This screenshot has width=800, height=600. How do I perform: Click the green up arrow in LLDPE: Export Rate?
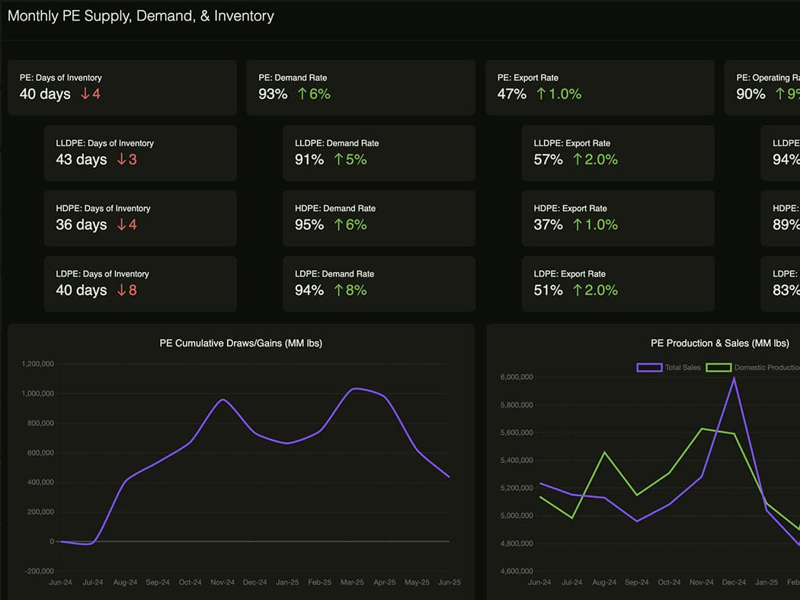pos(578,160)
